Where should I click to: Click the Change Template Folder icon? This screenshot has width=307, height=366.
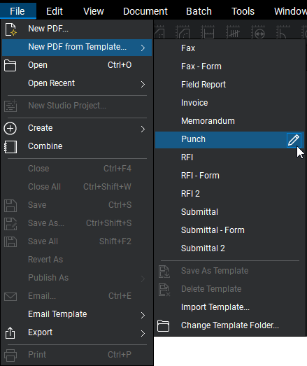[x=164, y=325]
